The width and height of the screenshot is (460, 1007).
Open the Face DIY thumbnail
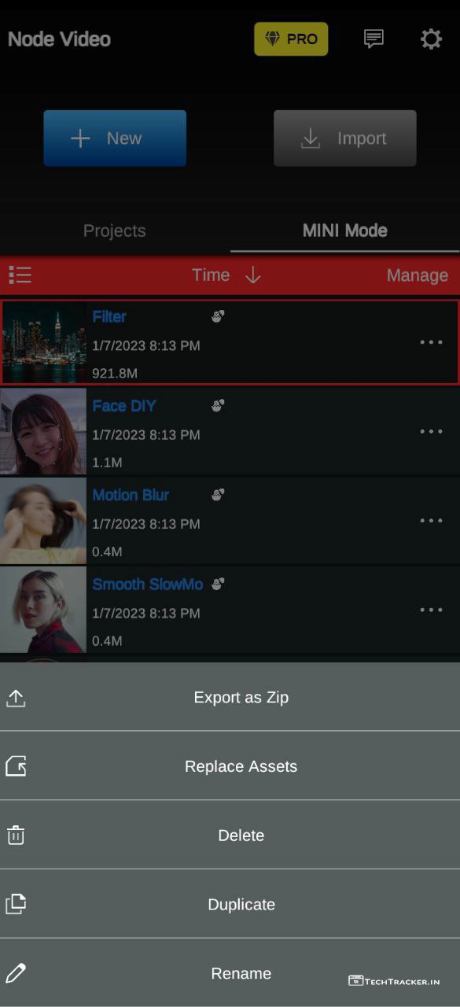click(43, 431)
